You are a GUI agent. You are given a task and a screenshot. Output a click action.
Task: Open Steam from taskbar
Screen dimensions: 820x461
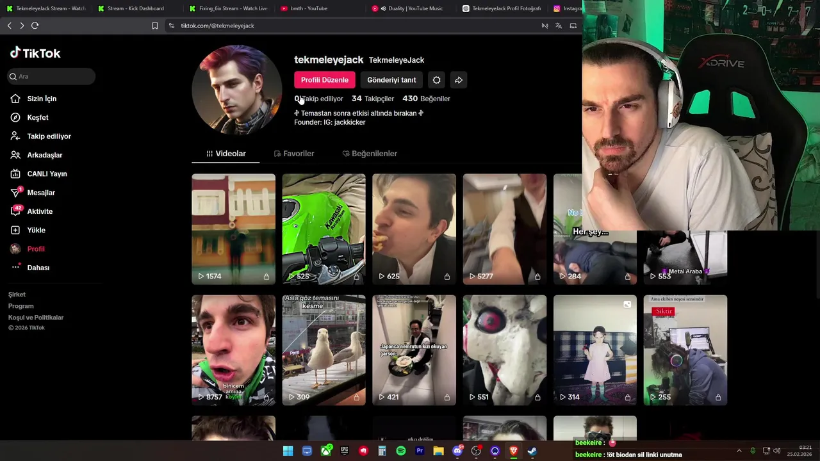coord(532,451)
